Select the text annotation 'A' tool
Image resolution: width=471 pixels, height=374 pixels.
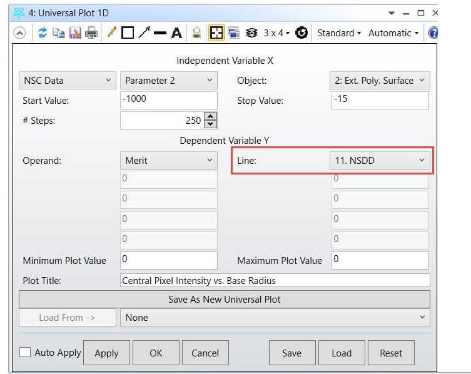(x=176, y=33)
